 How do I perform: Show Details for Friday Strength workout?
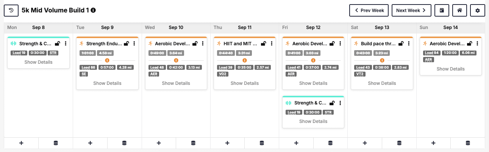point(313,121)
